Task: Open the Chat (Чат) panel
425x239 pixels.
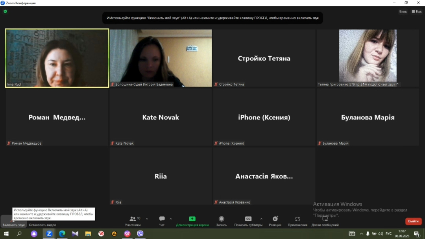Action: pos(162,221)
